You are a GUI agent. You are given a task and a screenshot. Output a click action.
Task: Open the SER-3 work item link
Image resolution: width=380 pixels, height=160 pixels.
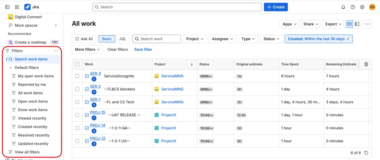click(x=95, y=73)
